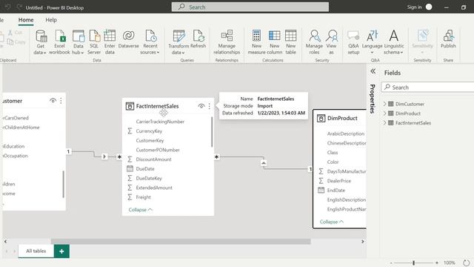The width and height of the screenshot is (474, 267).
Task: Click the DimCustomer-FactInternetSales relationship arrow
Action: click(x=104, y=156)
